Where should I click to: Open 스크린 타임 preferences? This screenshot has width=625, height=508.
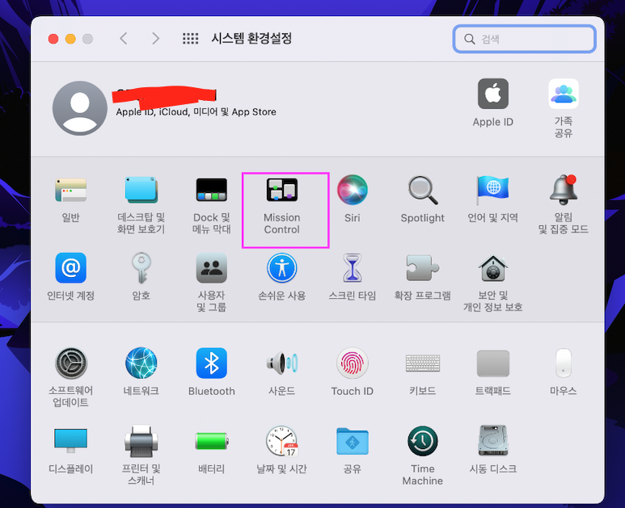tap(353, 267)
